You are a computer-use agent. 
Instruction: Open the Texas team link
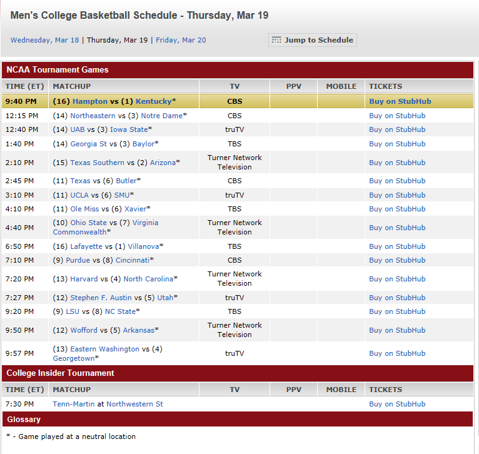point(80,181)
